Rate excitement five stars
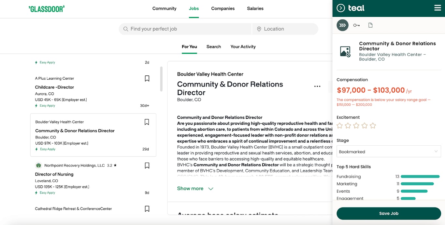445x225 pixels. point(373,126)
